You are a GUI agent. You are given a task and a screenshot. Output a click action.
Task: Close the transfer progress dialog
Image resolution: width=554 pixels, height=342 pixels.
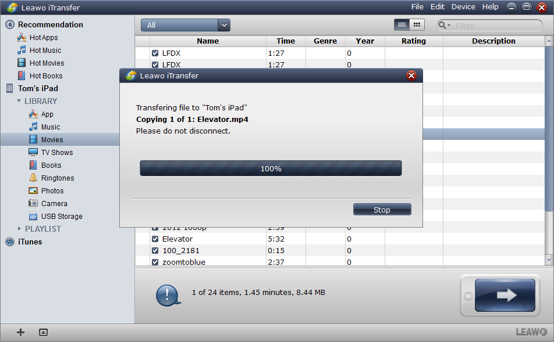[x=411, y=75]
